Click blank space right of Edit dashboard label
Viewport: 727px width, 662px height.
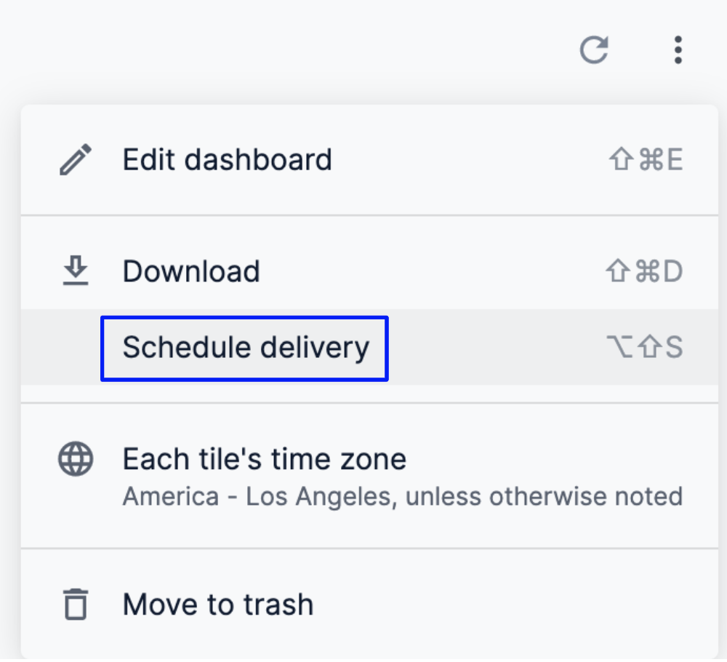click(465, 160)
